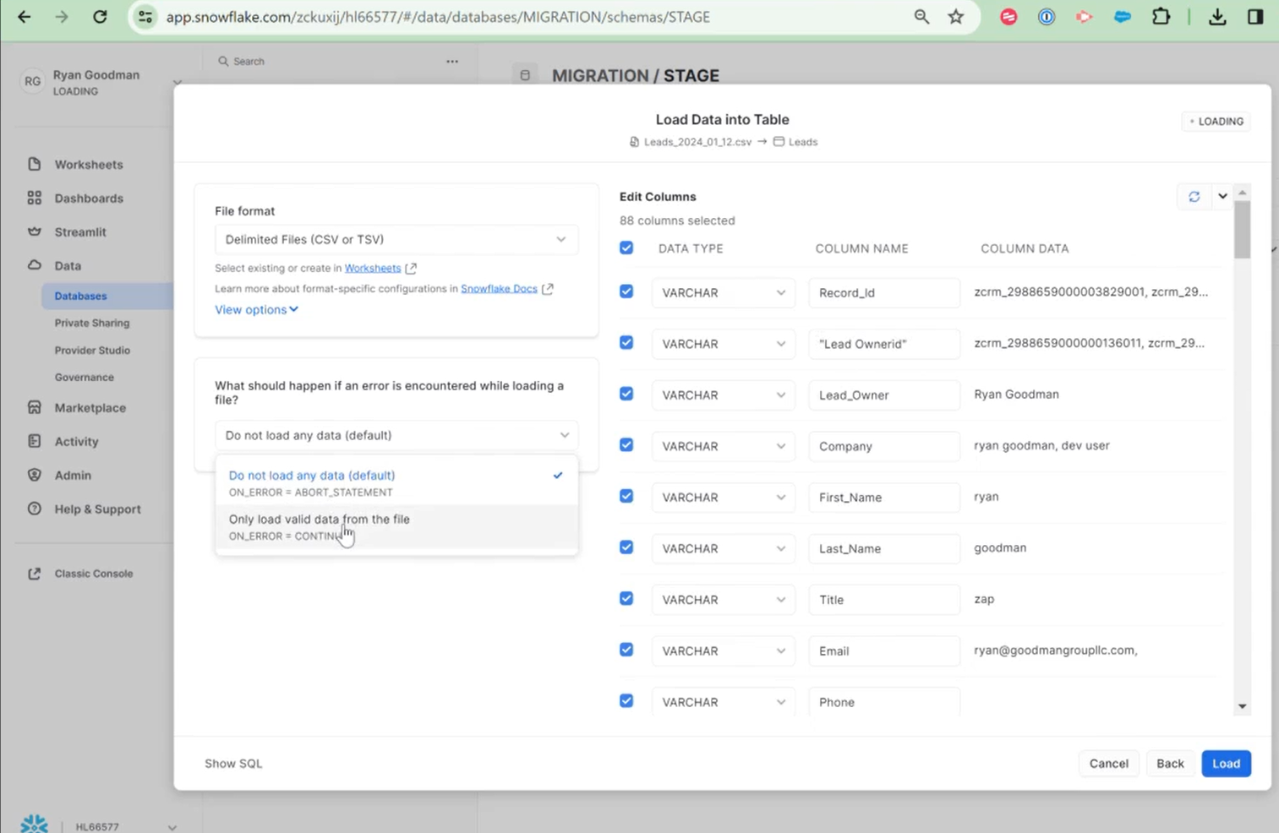The image size is (1279, 833).
Task: Select Do not load any data option
Action: tap(396, 483)
